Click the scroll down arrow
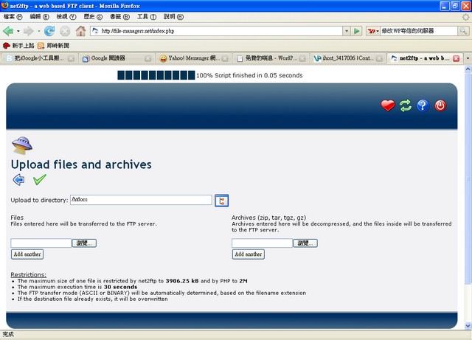 (468, 325)
